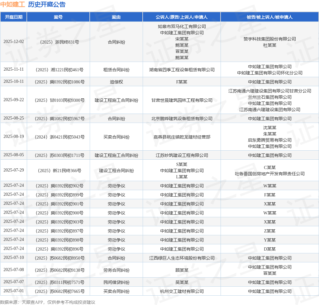Select case number (2024）浙0421民初5043号
The height and width of the screenshot is (305, 319).
click(x=60, y=137)
